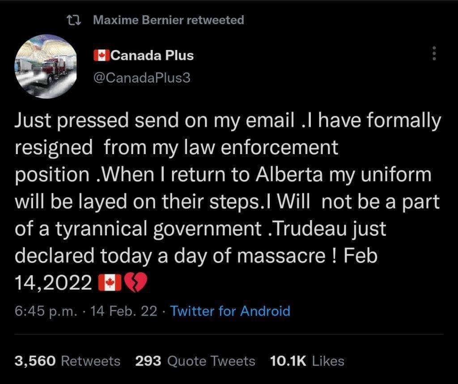Click the Canadian flag emoji ending the tweet
Viewport: 458px width, 384px height.
pos(110,282)
